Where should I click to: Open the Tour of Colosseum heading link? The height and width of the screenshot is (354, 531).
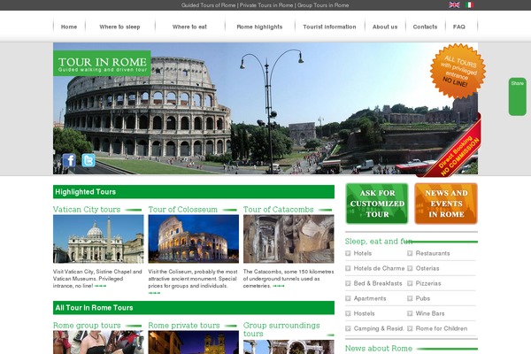(x=183, y=210)
